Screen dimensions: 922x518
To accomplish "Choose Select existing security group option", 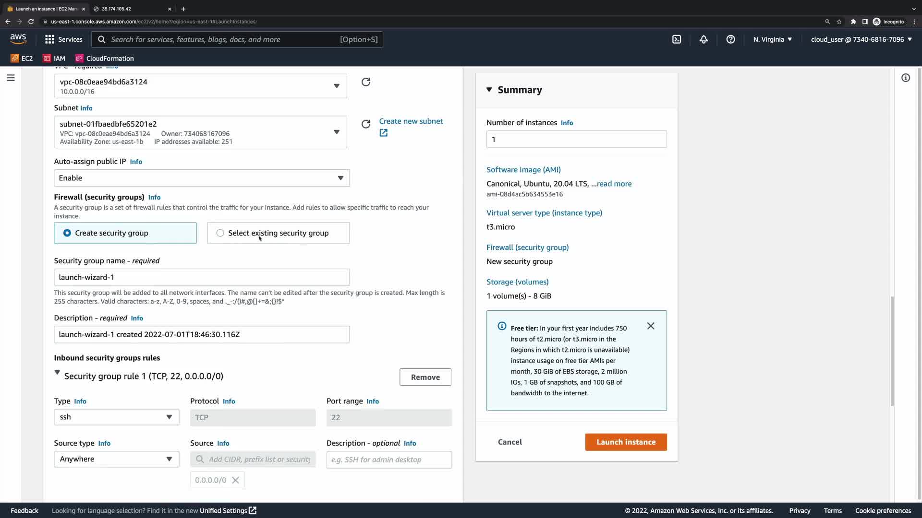I will pyautogui.click(x=220, y=233).
